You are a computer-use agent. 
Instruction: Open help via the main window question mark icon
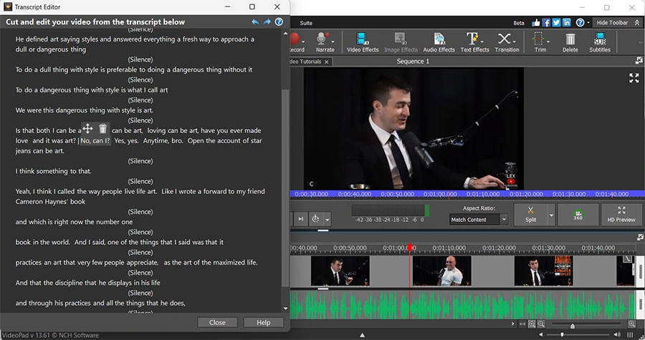(580, 23)
